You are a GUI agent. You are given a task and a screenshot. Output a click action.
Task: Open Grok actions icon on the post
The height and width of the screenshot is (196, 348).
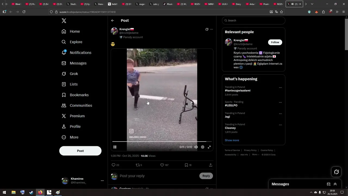tap(207, 29)
